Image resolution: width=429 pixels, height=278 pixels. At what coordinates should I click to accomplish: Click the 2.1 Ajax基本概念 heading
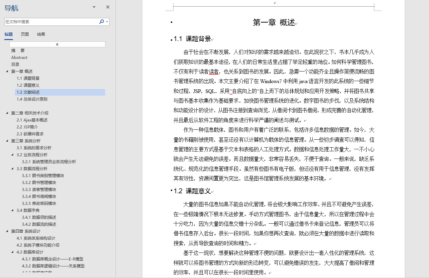coord(32,120)
